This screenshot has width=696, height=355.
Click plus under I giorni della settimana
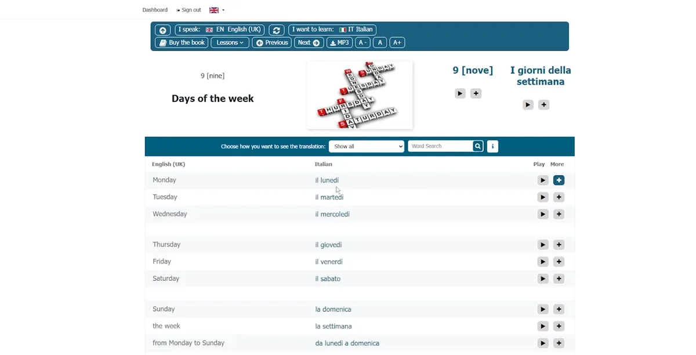[543, 105]
